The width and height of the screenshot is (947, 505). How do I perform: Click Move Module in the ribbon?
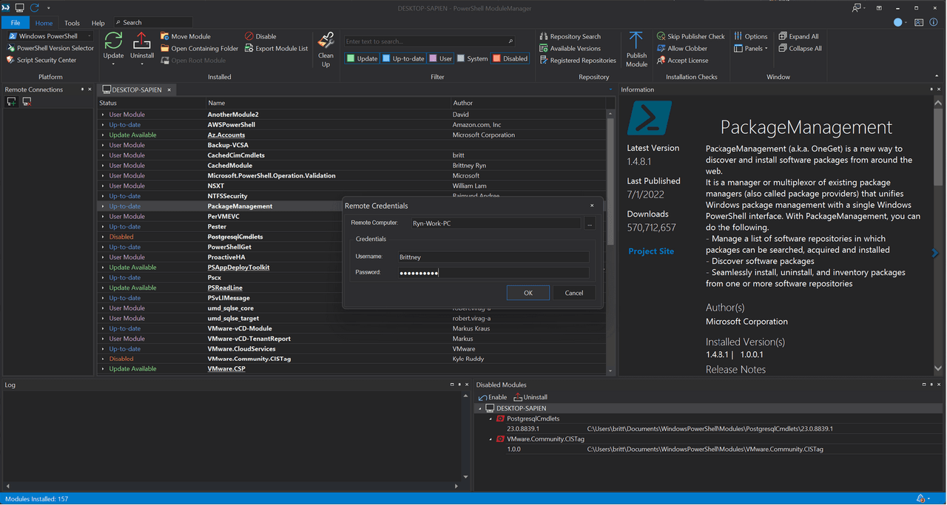pos(186,36)
